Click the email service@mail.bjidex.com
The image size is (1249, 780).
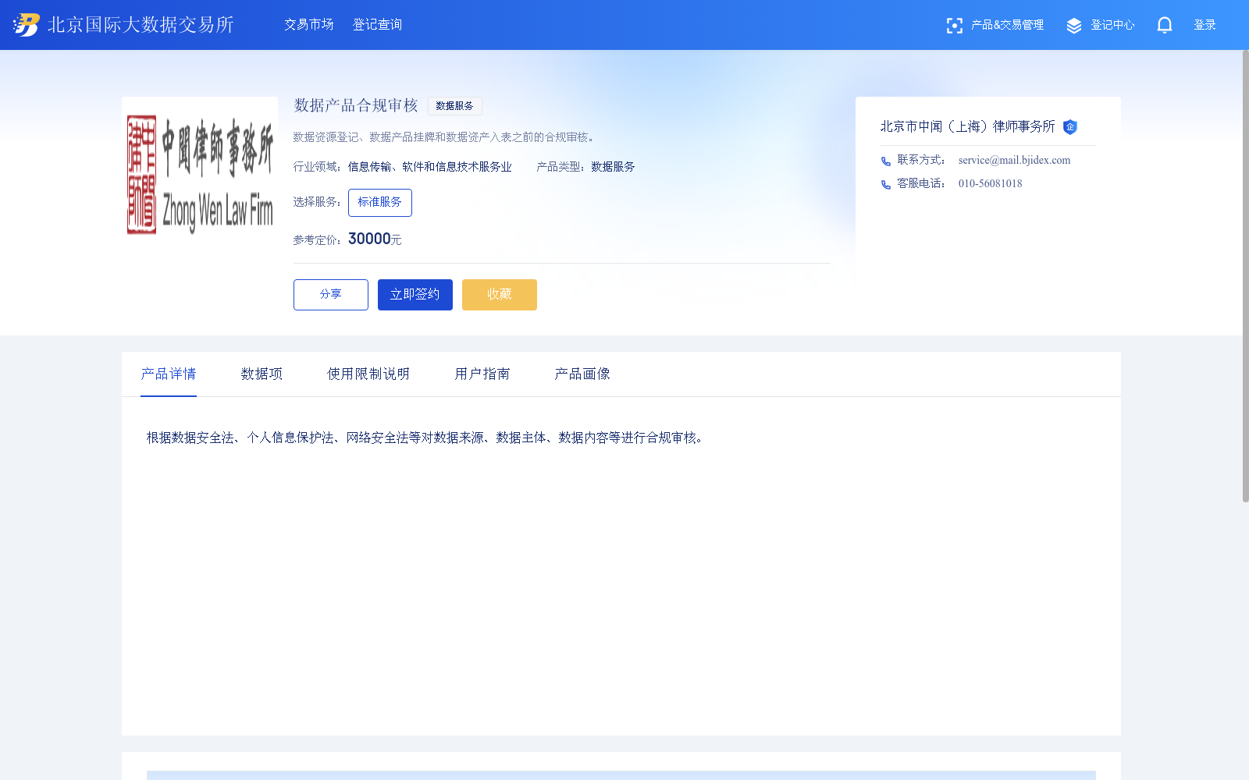(x=1015, y=161)
